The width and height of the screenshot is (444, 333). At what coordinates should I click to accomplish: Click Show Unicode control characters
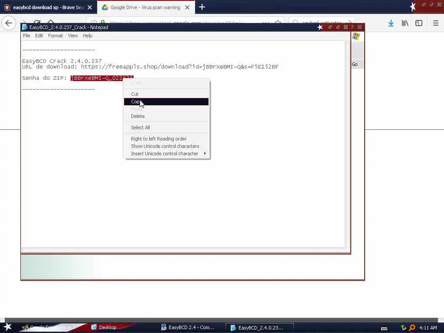click(x=166, y=146)
